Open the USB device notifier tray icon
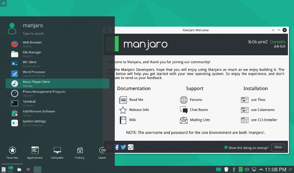This screenshot has height=173, width=294. pos(234,169)
